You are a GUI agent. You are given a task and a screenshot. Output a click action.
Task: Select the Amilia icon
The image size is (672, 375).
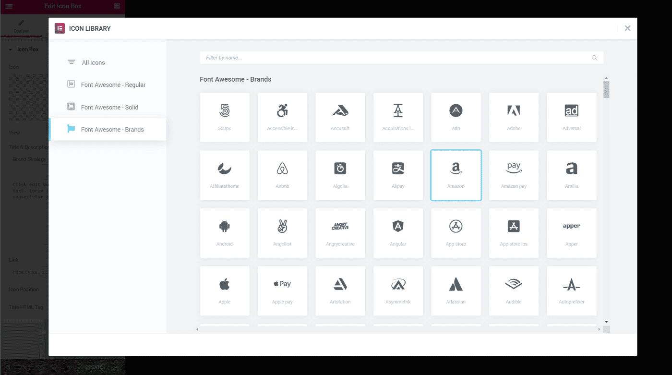(572, 175)
